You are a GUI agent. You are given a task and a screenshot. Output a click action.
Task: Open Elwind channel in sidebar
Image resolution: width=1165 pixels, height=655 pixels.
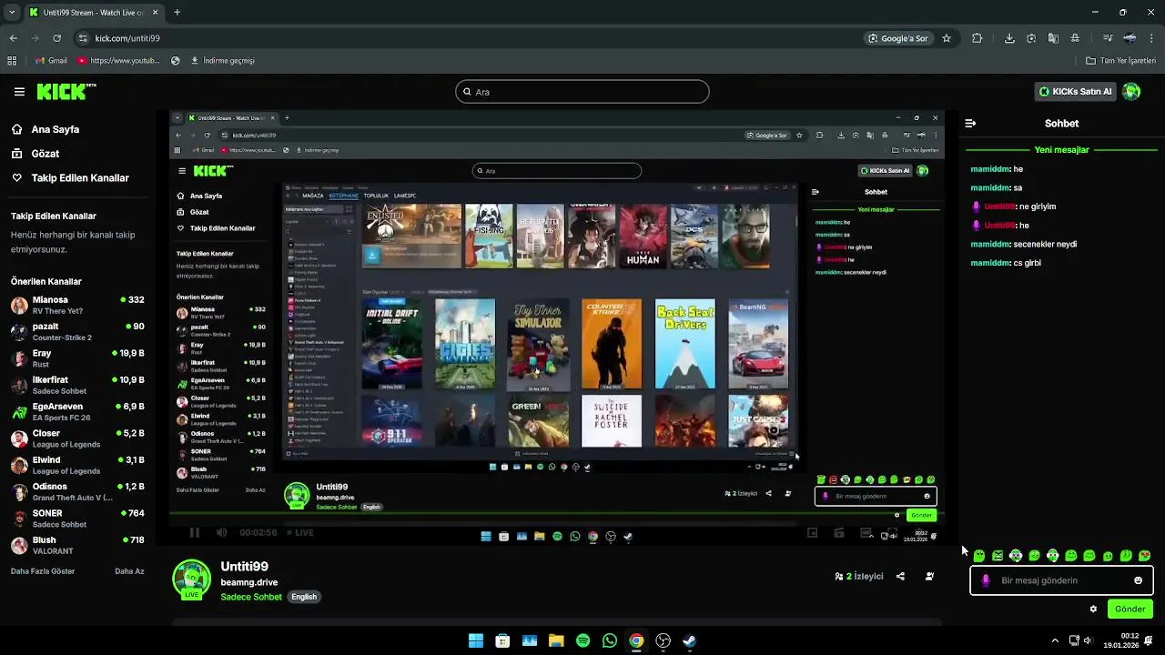coord(77,465)
